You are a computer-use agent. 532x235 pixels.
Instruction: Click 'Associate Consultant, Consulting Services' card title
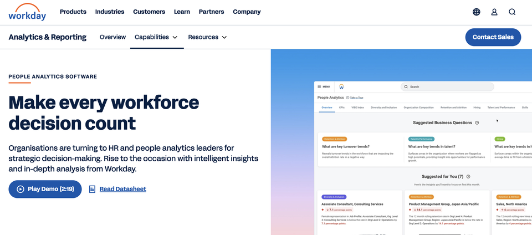pyautogui.click(x=352, y=204)
